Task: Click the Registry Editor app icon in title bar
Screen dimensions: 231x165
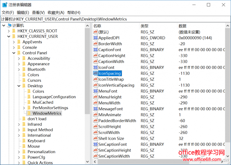Action: (4, 5)
